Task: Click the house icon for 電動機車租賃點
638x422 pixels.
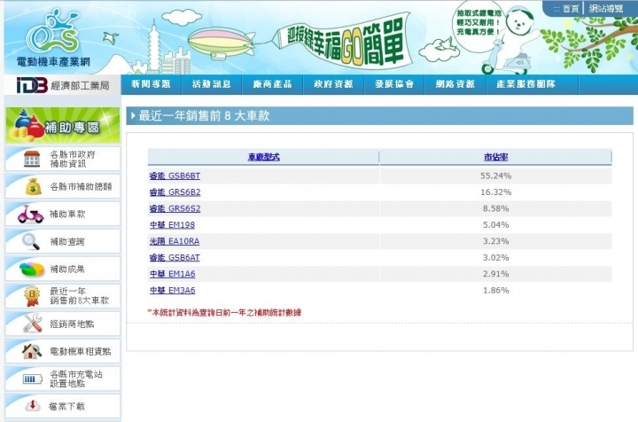Action: coord(32,351)
